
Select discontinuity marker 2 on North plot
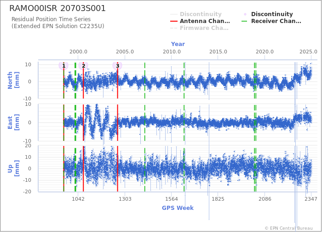tap(83, 66)
